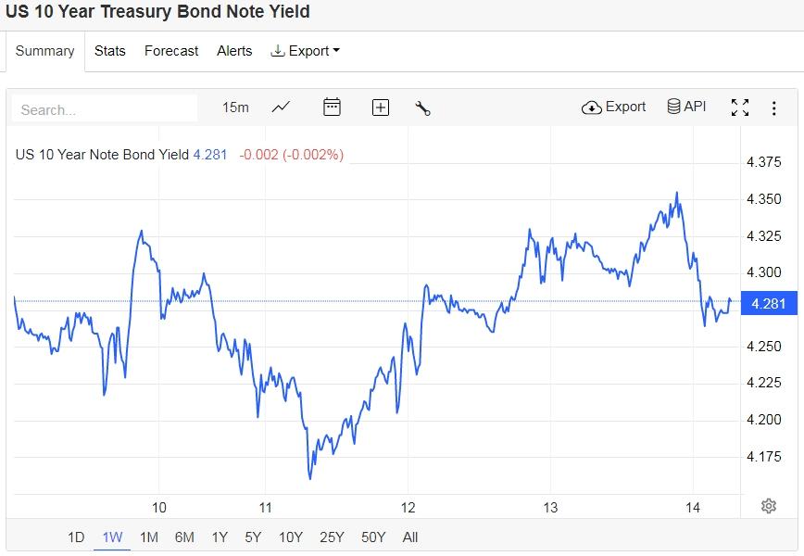Open the chart tools wrench icon
This screenshot has width=804, height=556.
coord(423,107)
